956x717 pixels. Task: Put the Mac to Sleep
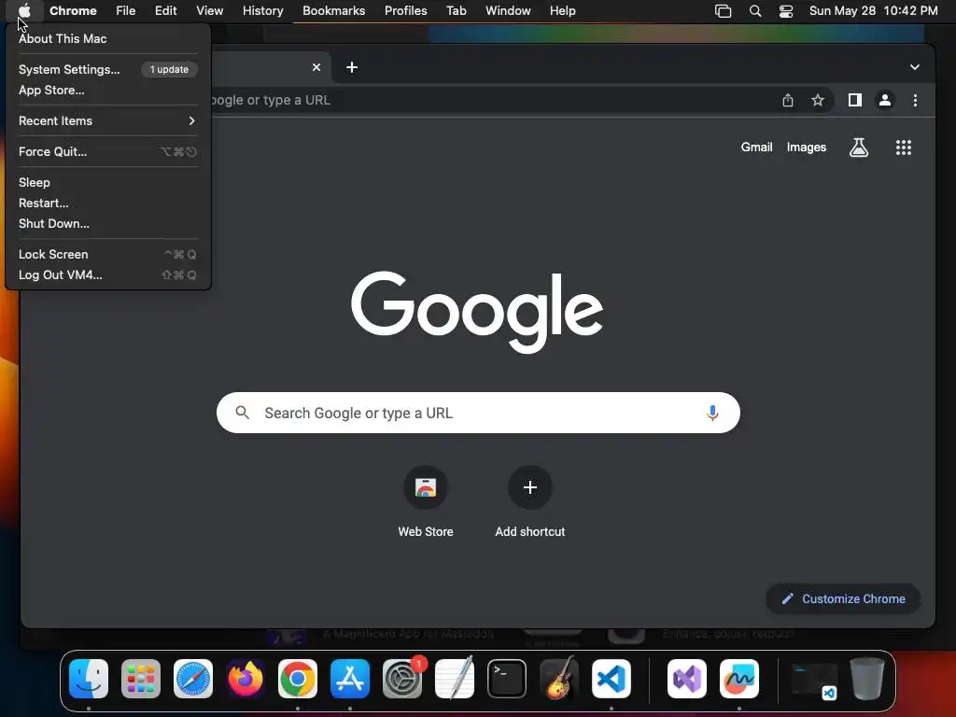pos(35,182)
